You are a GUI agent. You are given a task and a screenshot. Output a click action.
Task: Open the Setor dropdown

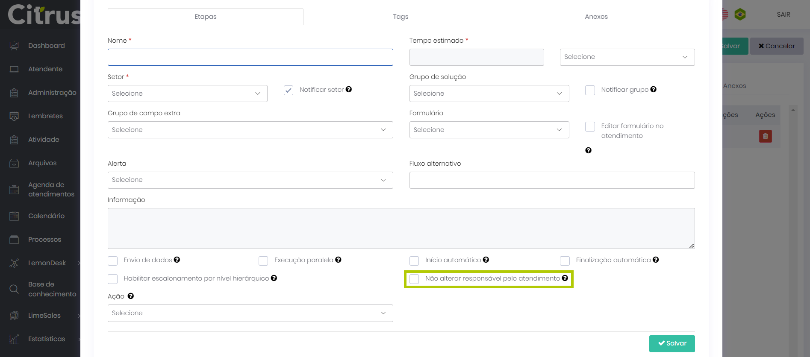[x=187, y=94]
